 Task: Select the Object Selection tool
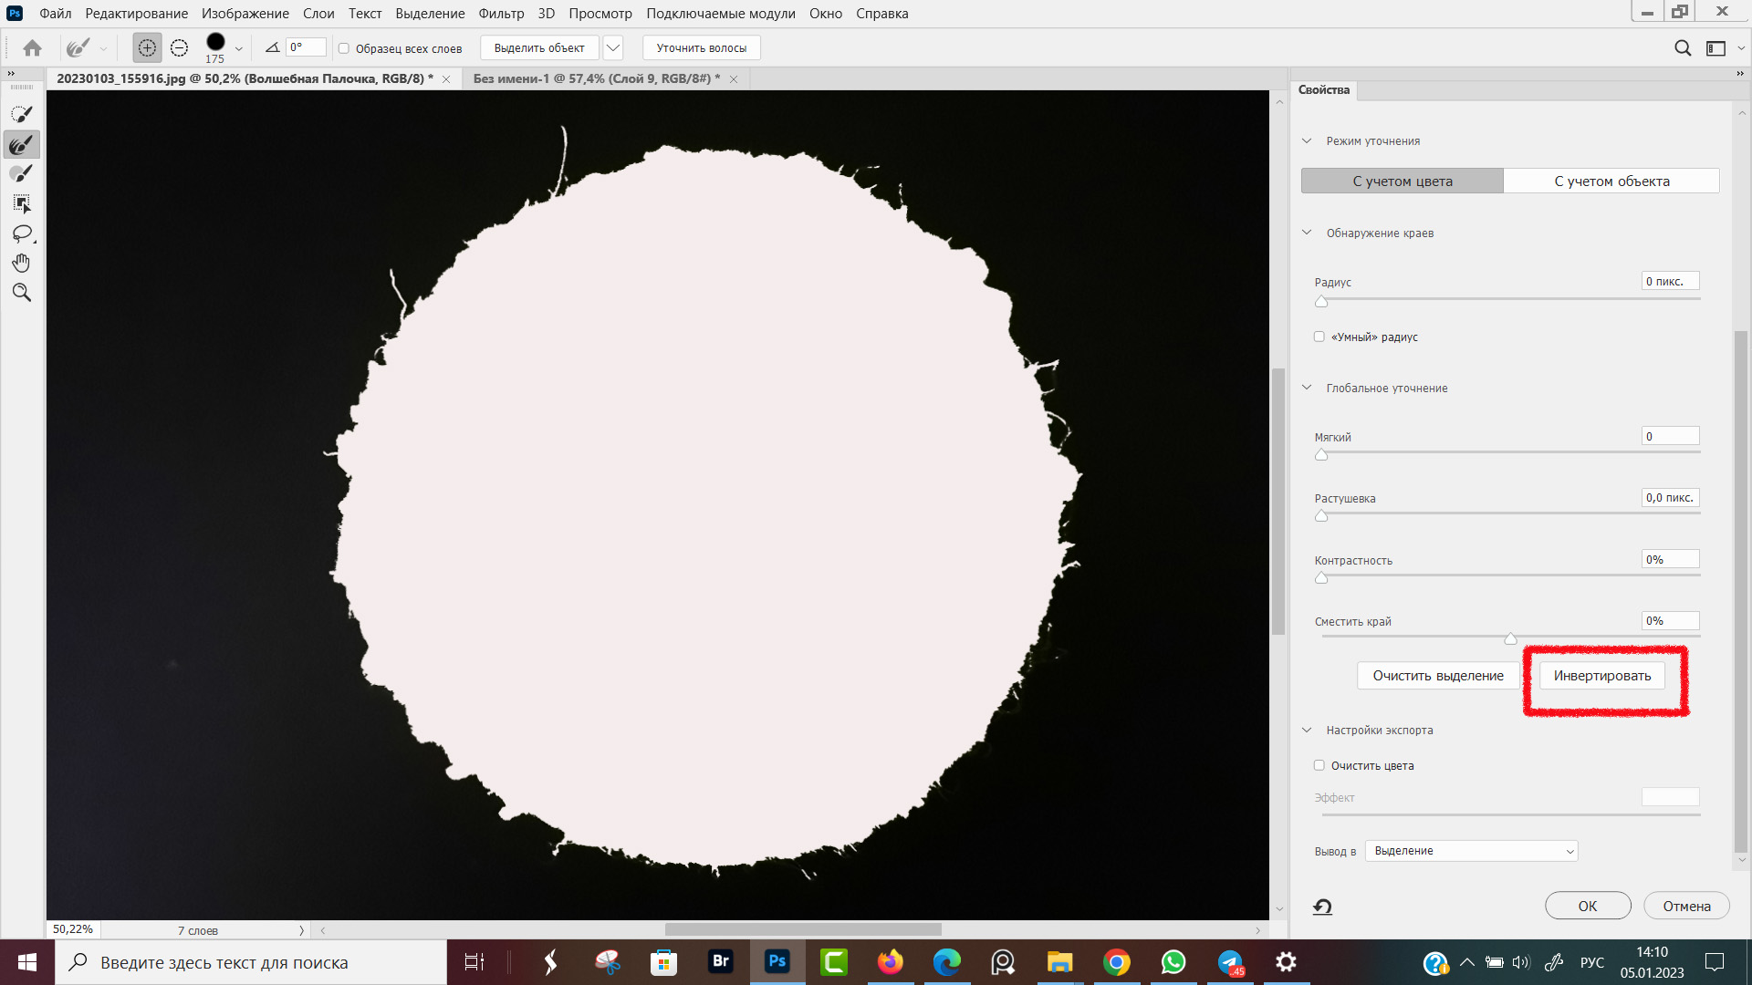[21, 203]
